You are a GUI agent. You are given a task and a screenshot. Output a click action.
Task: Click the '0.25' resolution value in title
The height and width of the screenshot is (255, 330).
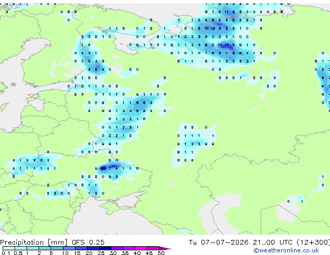[x=97, y=243]
